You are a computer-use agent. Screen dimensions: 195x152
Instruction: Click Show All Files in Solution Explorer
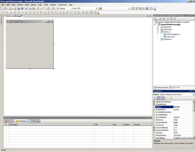coord(160,19)
